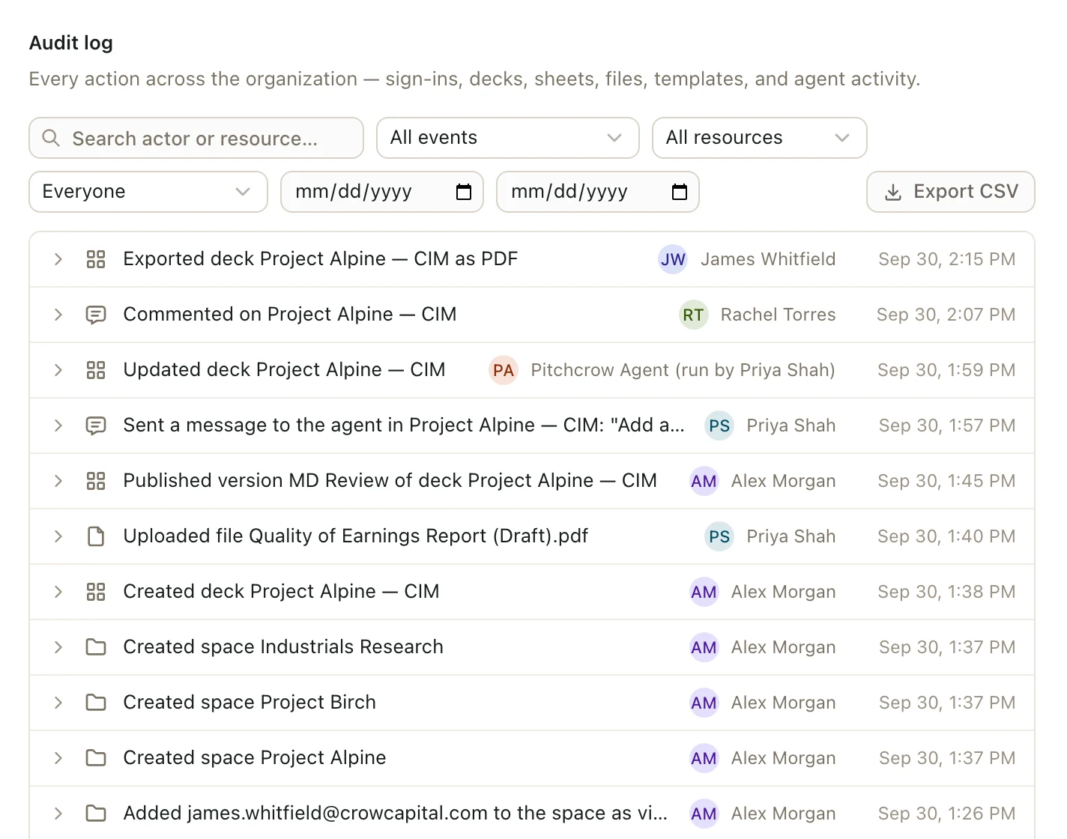The width and height of the screenshot is (1067, 839).
Task: Expand the Created deck Project Alpine row
Action: (58, 592)
